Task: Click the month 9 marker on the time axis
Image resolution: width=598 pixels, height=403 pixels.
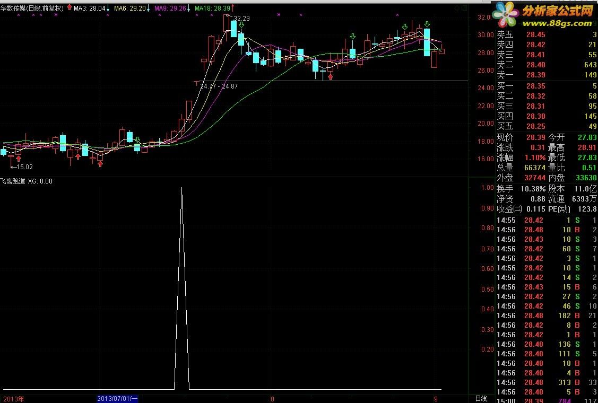Action: (436, 399)
